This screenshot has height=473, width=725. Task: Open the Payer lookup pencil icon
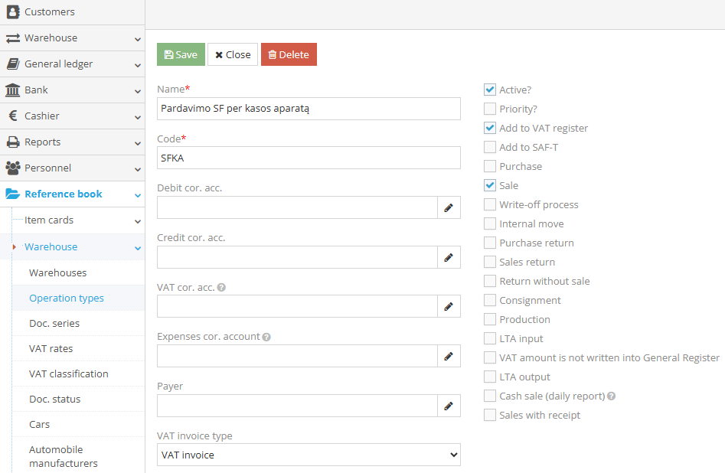click(449, 405)
